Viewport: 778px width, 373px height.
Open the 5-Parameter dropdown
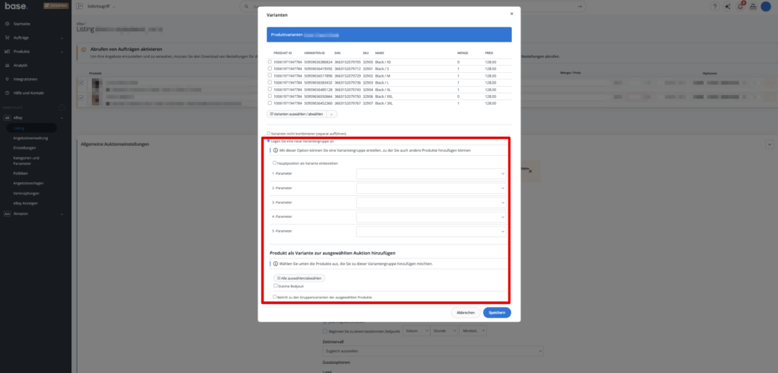(x=432, y=232)
